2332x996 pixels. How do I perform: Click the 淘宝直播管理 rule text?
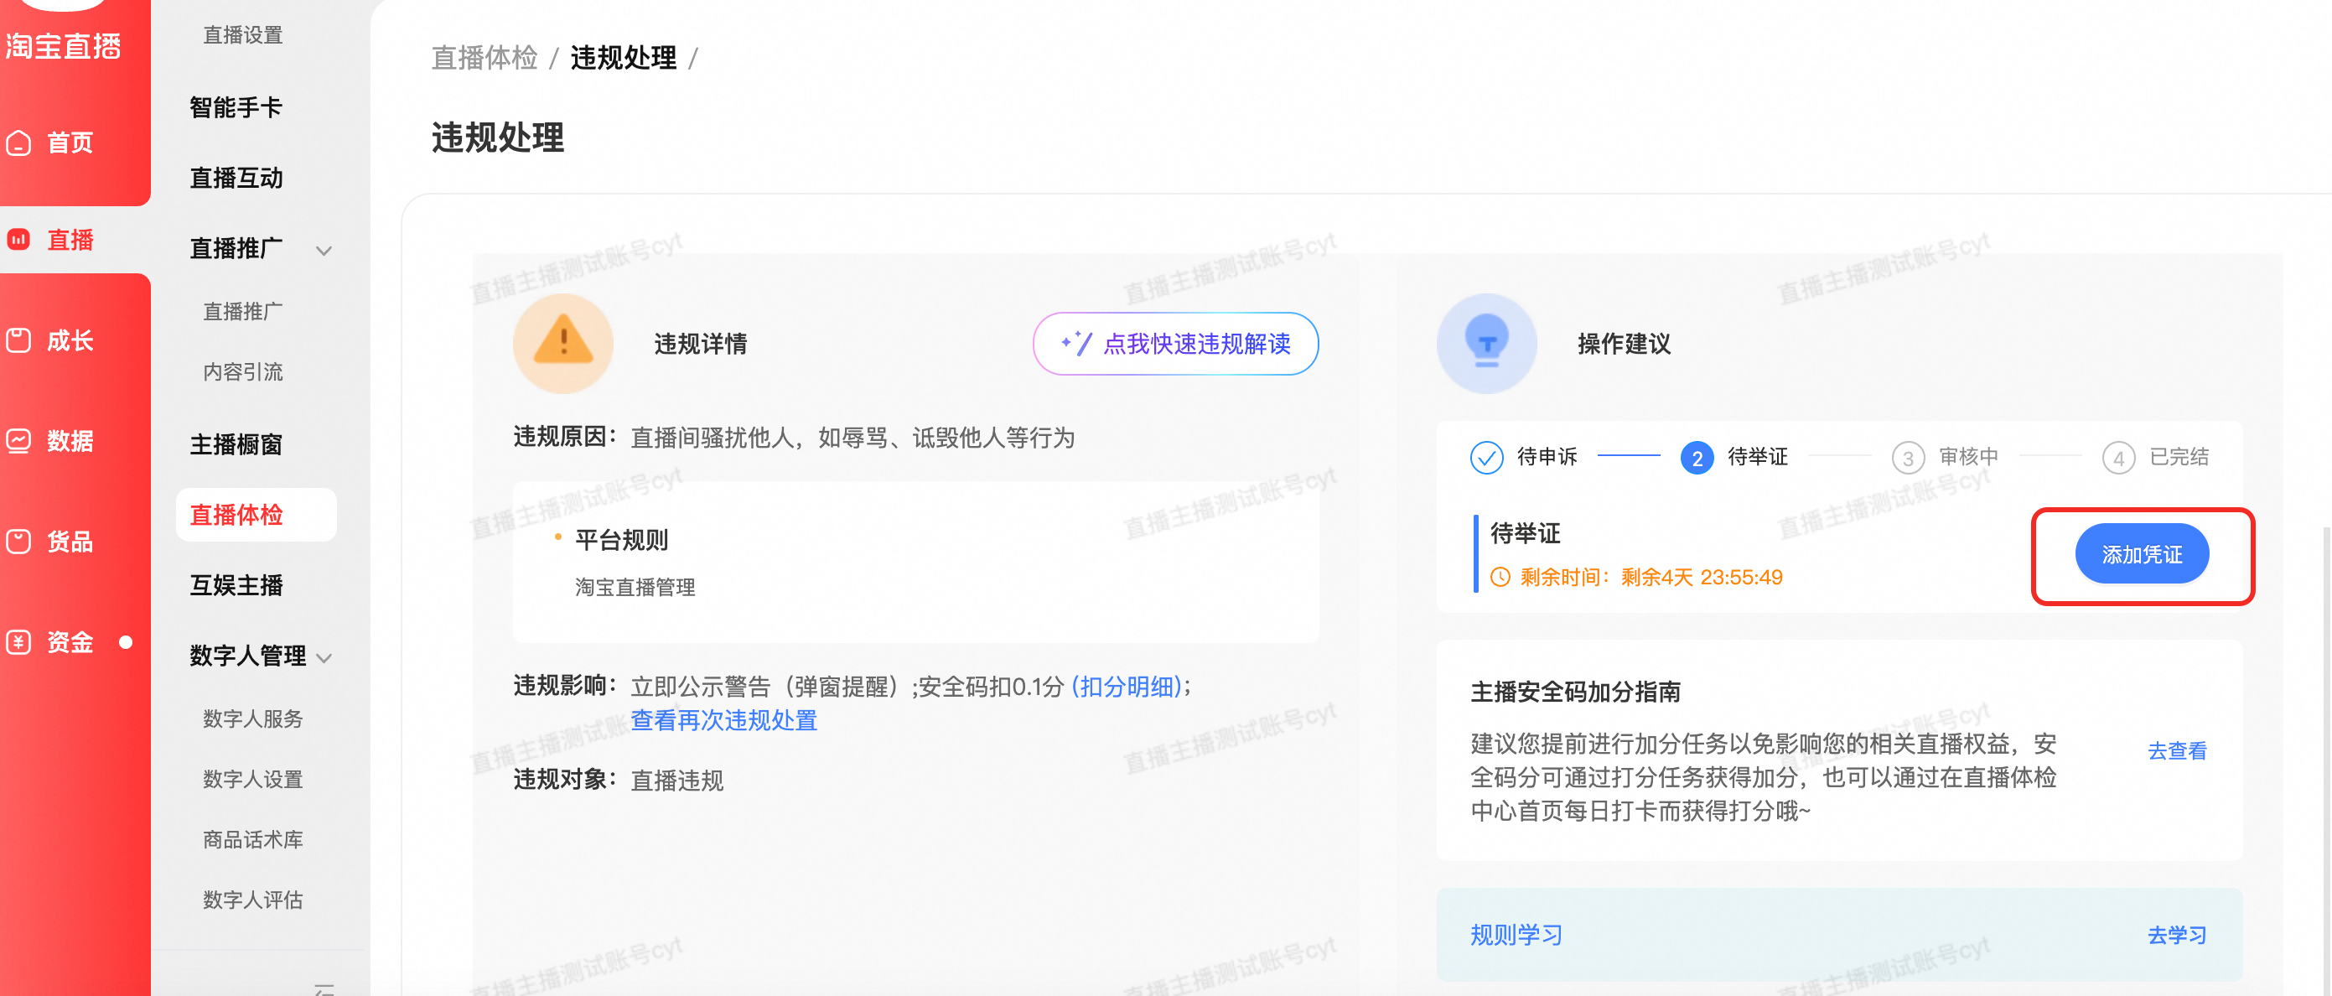coord(635,587)
